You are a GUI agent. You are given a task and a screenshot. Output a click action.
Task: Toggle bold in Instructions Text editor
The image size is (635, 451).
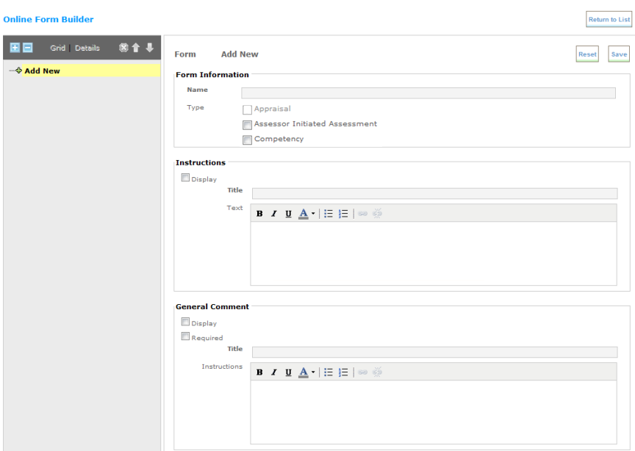259,213
